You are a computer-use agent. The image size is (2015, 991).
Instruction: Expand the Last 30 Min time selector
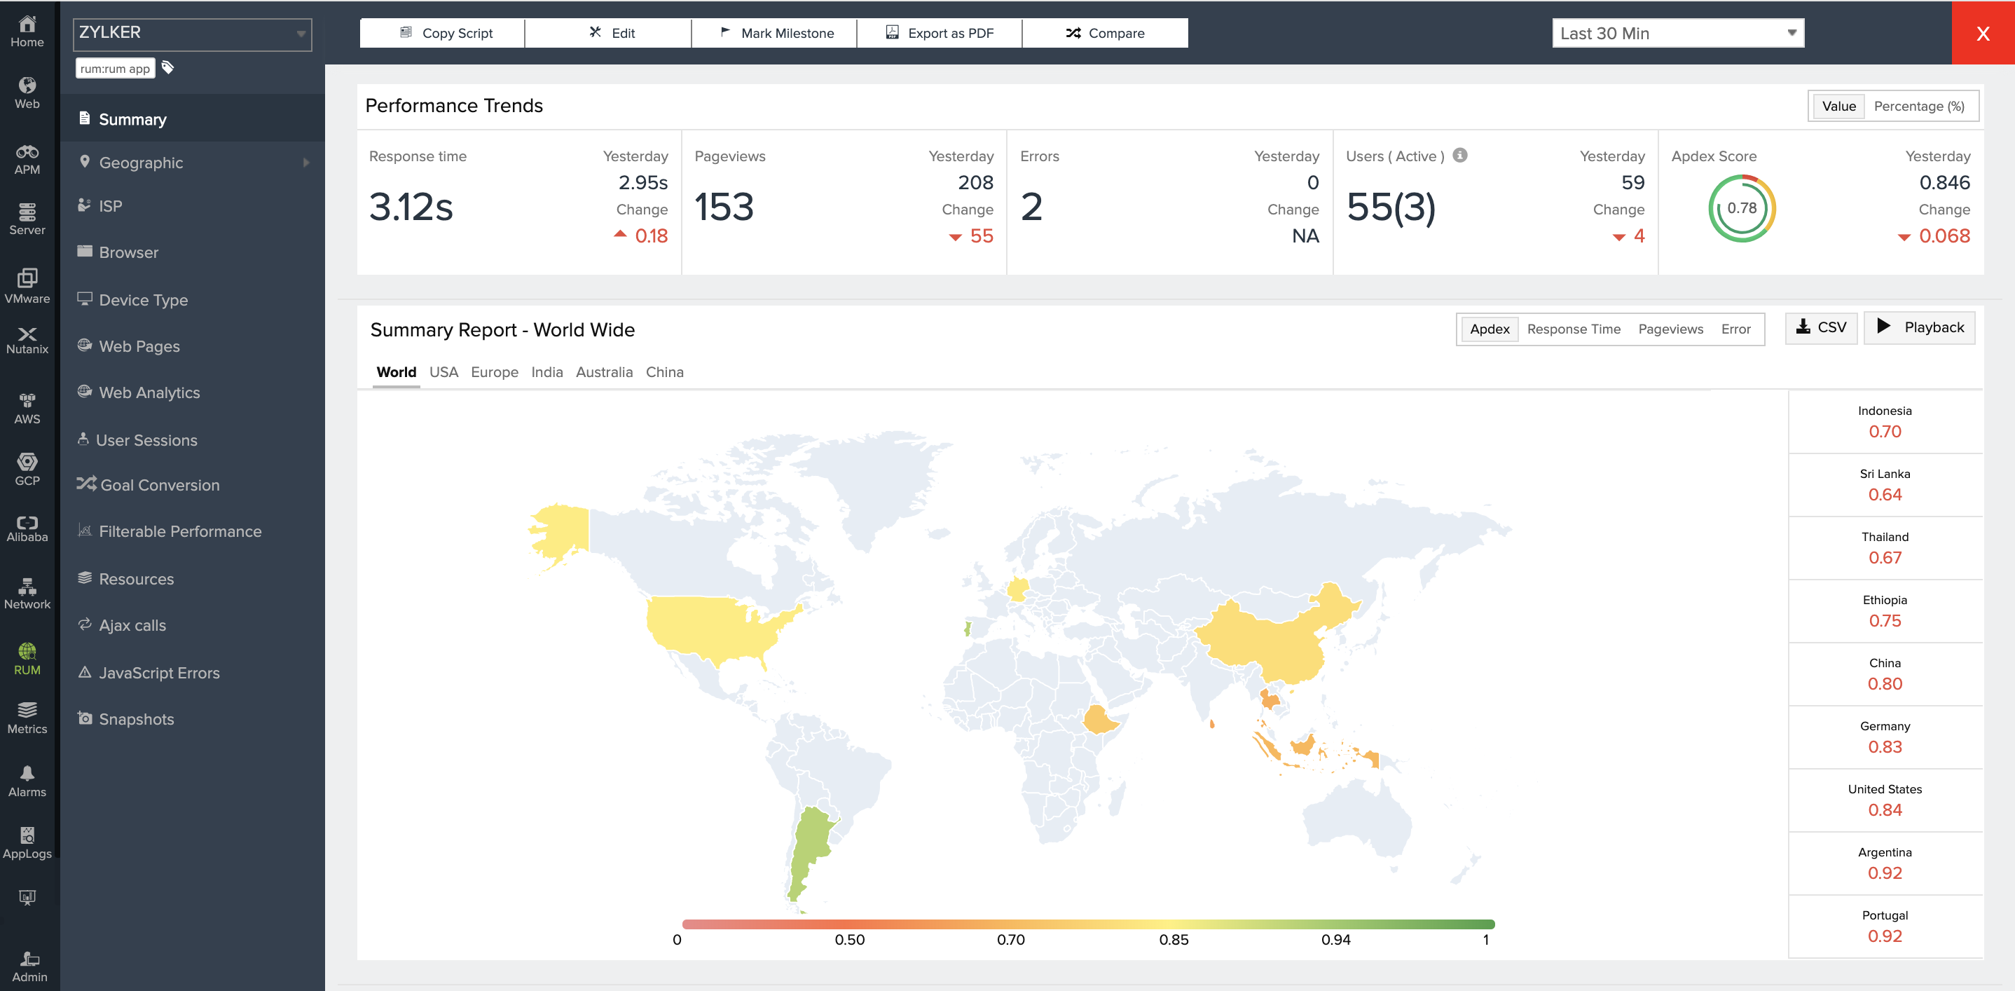tap(1677, 34)
